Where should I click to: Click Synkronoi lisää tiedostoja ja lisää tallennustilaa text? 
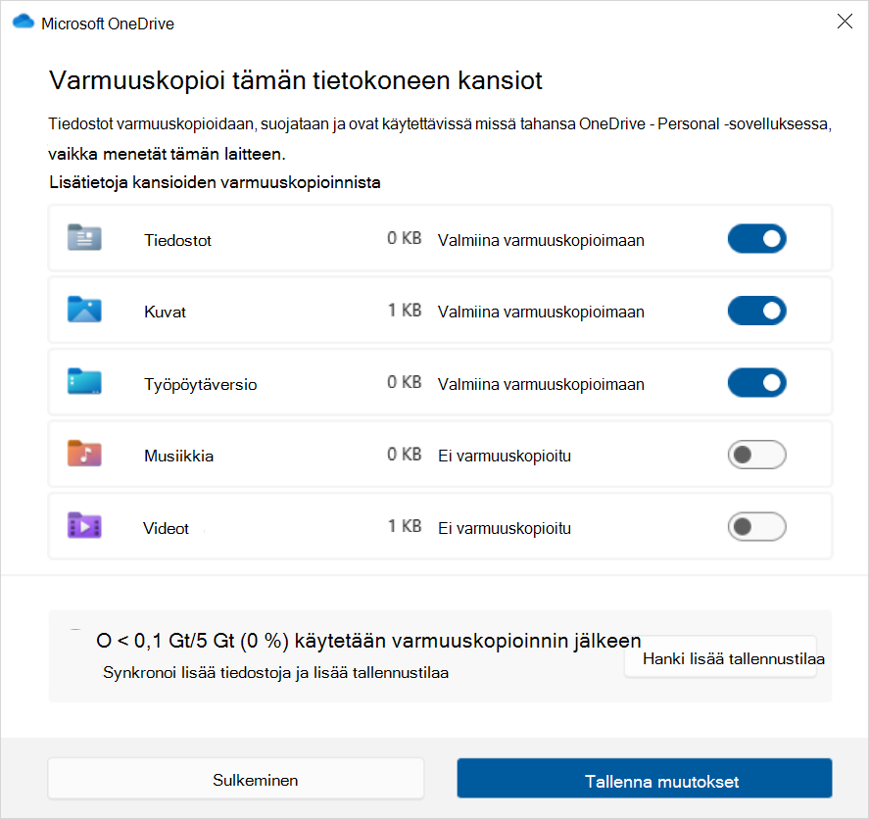pos(275,673)
